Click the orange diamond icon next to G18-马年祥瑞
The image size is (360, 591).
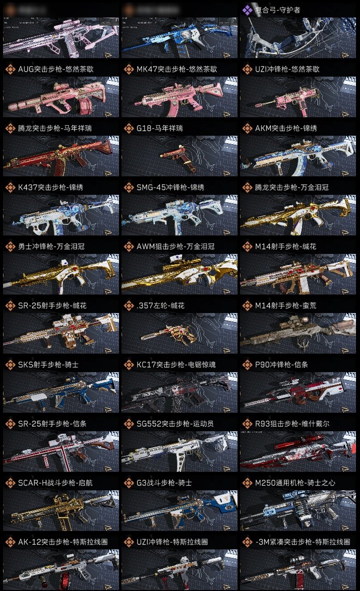(x=128, y=128)
